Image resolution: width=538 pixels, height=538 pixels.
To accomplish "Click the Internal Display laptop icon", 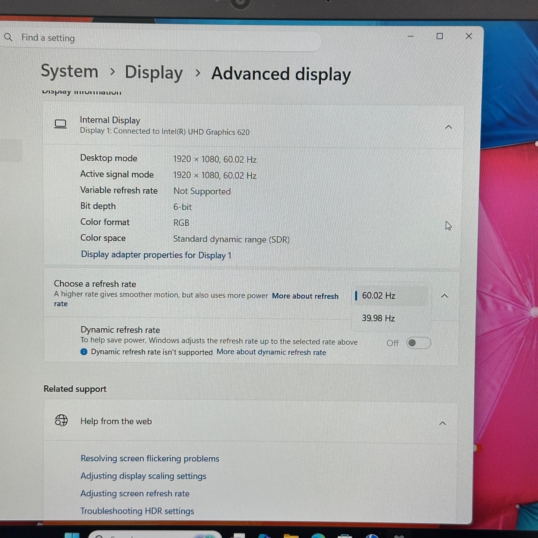I will pos(61,124).
